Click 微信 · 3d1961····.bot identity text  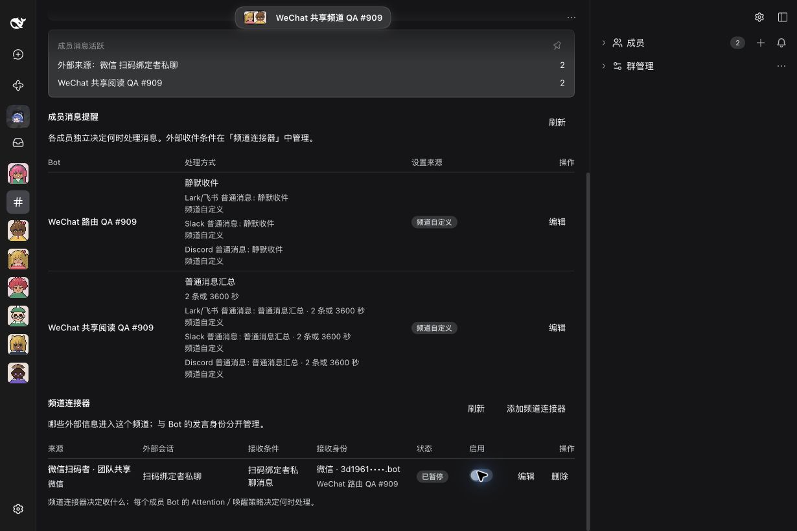(358, 469)
